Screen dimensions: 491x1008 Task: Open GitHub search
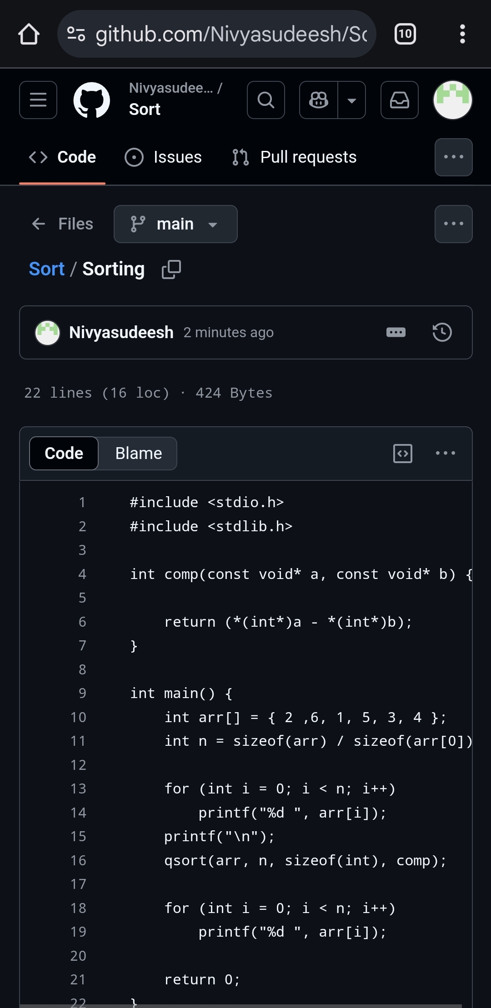tap(266, 100)
